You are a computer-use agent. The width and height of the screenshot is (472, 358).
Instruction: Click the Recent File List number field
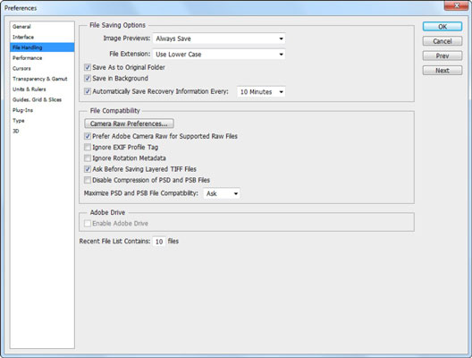click(159, 242)
